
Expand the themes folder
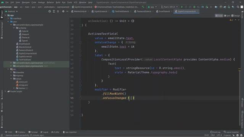coord(14,88)
